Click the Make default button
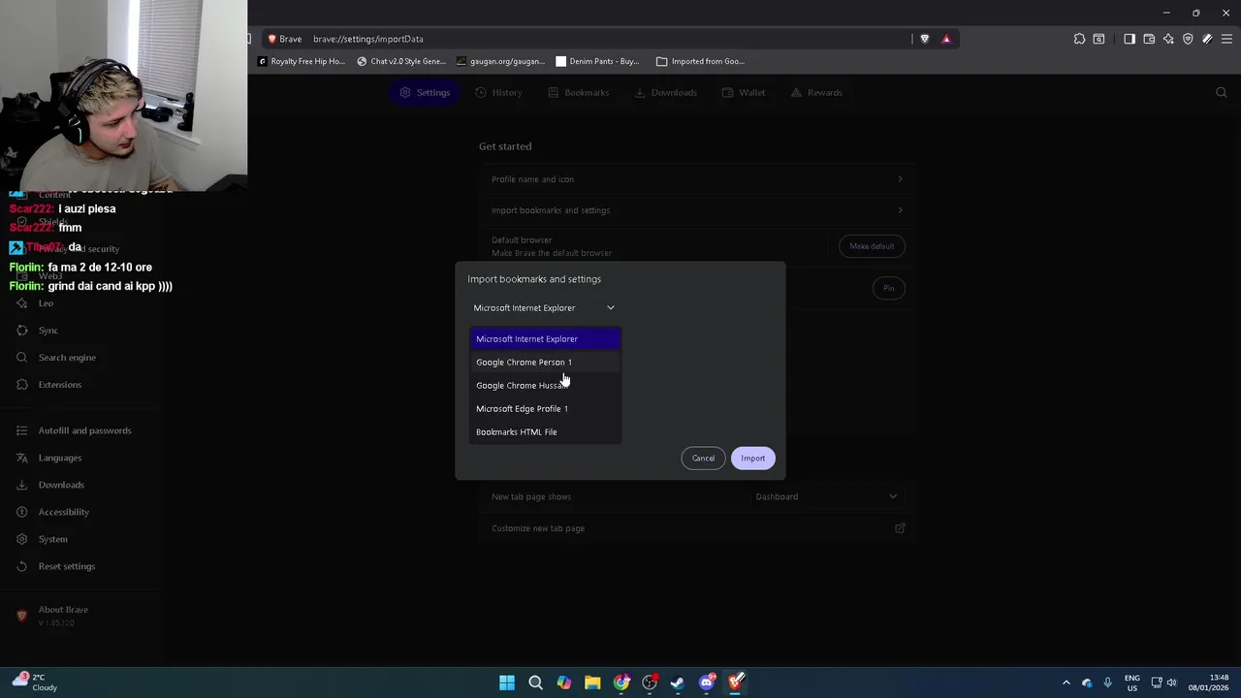The height and width of the screenshot is (698, 1241). (x=872, y=246)
